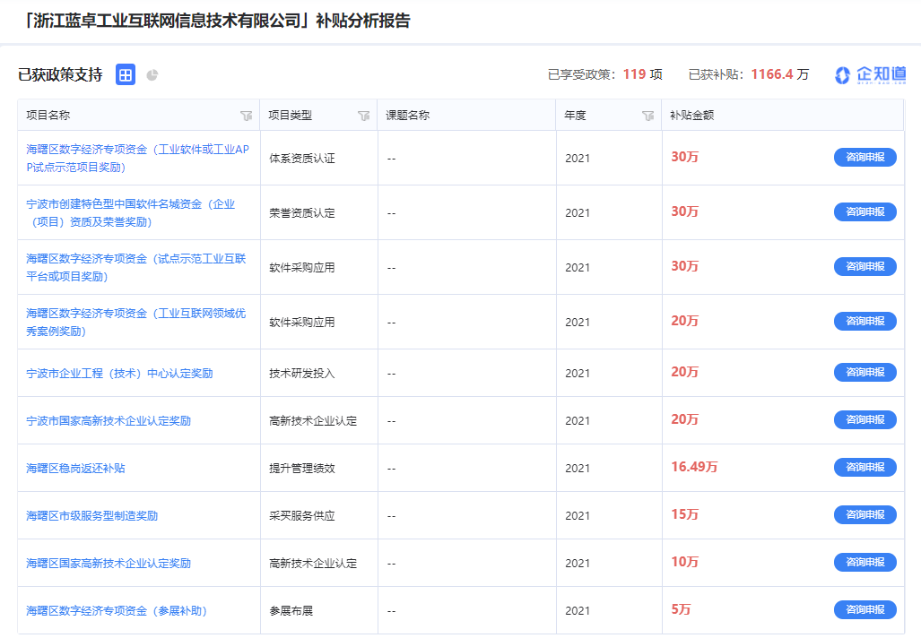Open 宁波市企业工程（技术）中心认定奖励 link
Viewport: 921px width, 638px height.
tap(119, 374)
